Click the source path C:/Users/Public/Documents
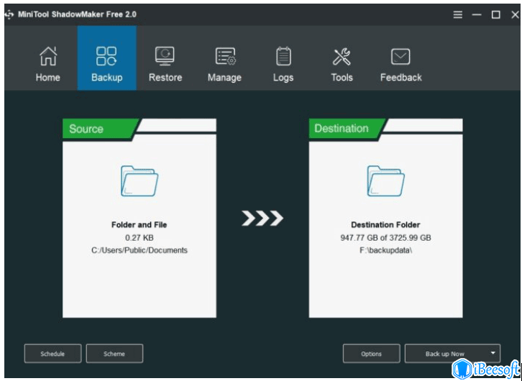 click(139, 250)
